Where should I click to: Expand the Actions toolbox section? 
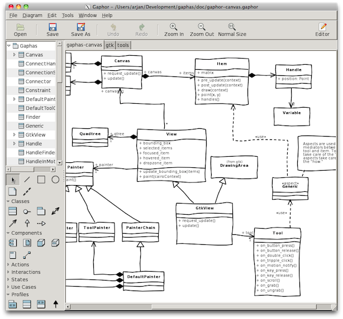8,264
